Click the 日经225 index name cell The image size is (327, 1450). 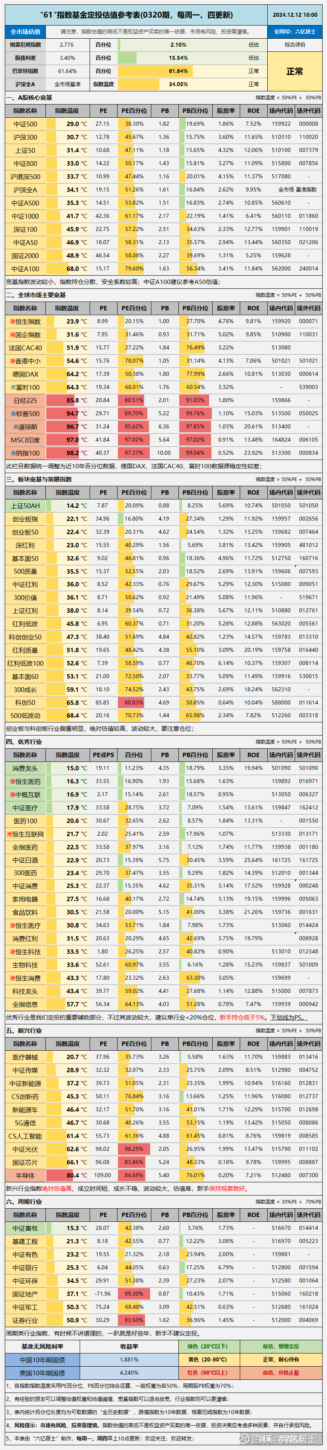pyautogui.click(x=25, y=400)
